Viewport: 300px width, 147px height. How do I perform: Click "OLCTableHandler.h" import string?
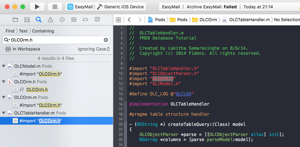174,69
